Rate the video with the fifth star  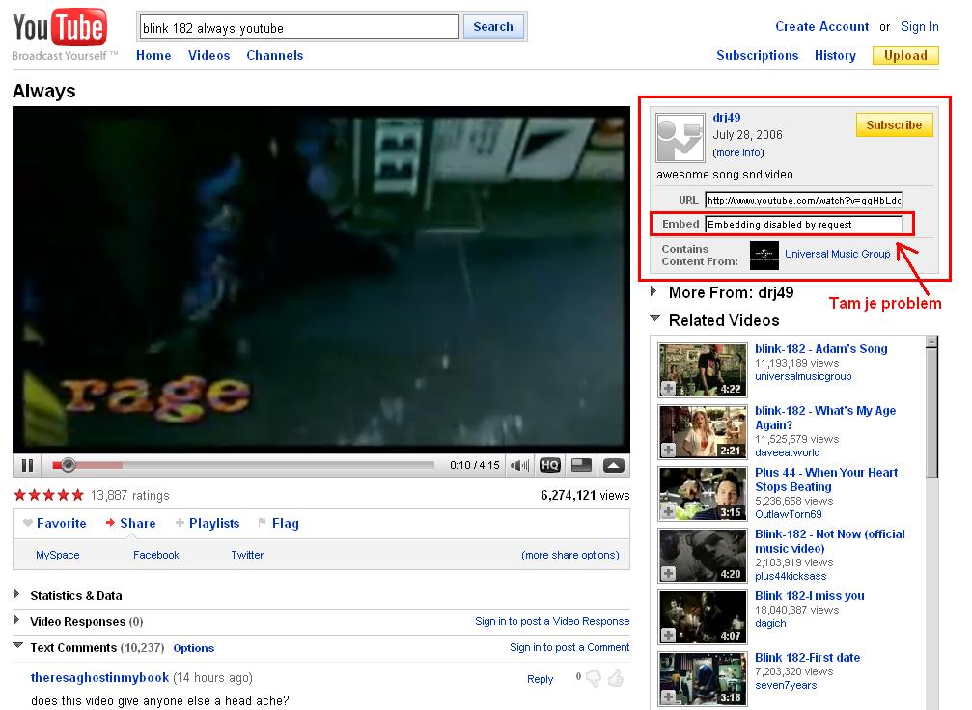[x=78, y=495]
